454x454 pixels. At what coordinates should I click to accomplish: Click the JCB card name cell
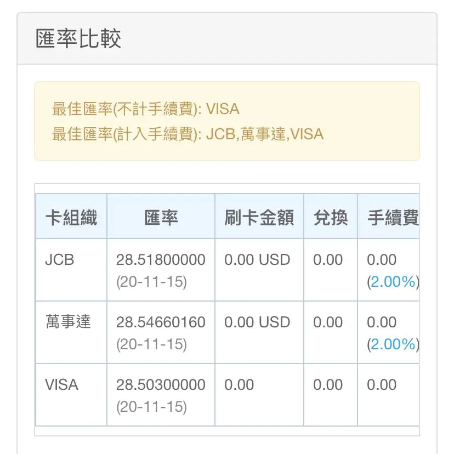click(59, 260)
